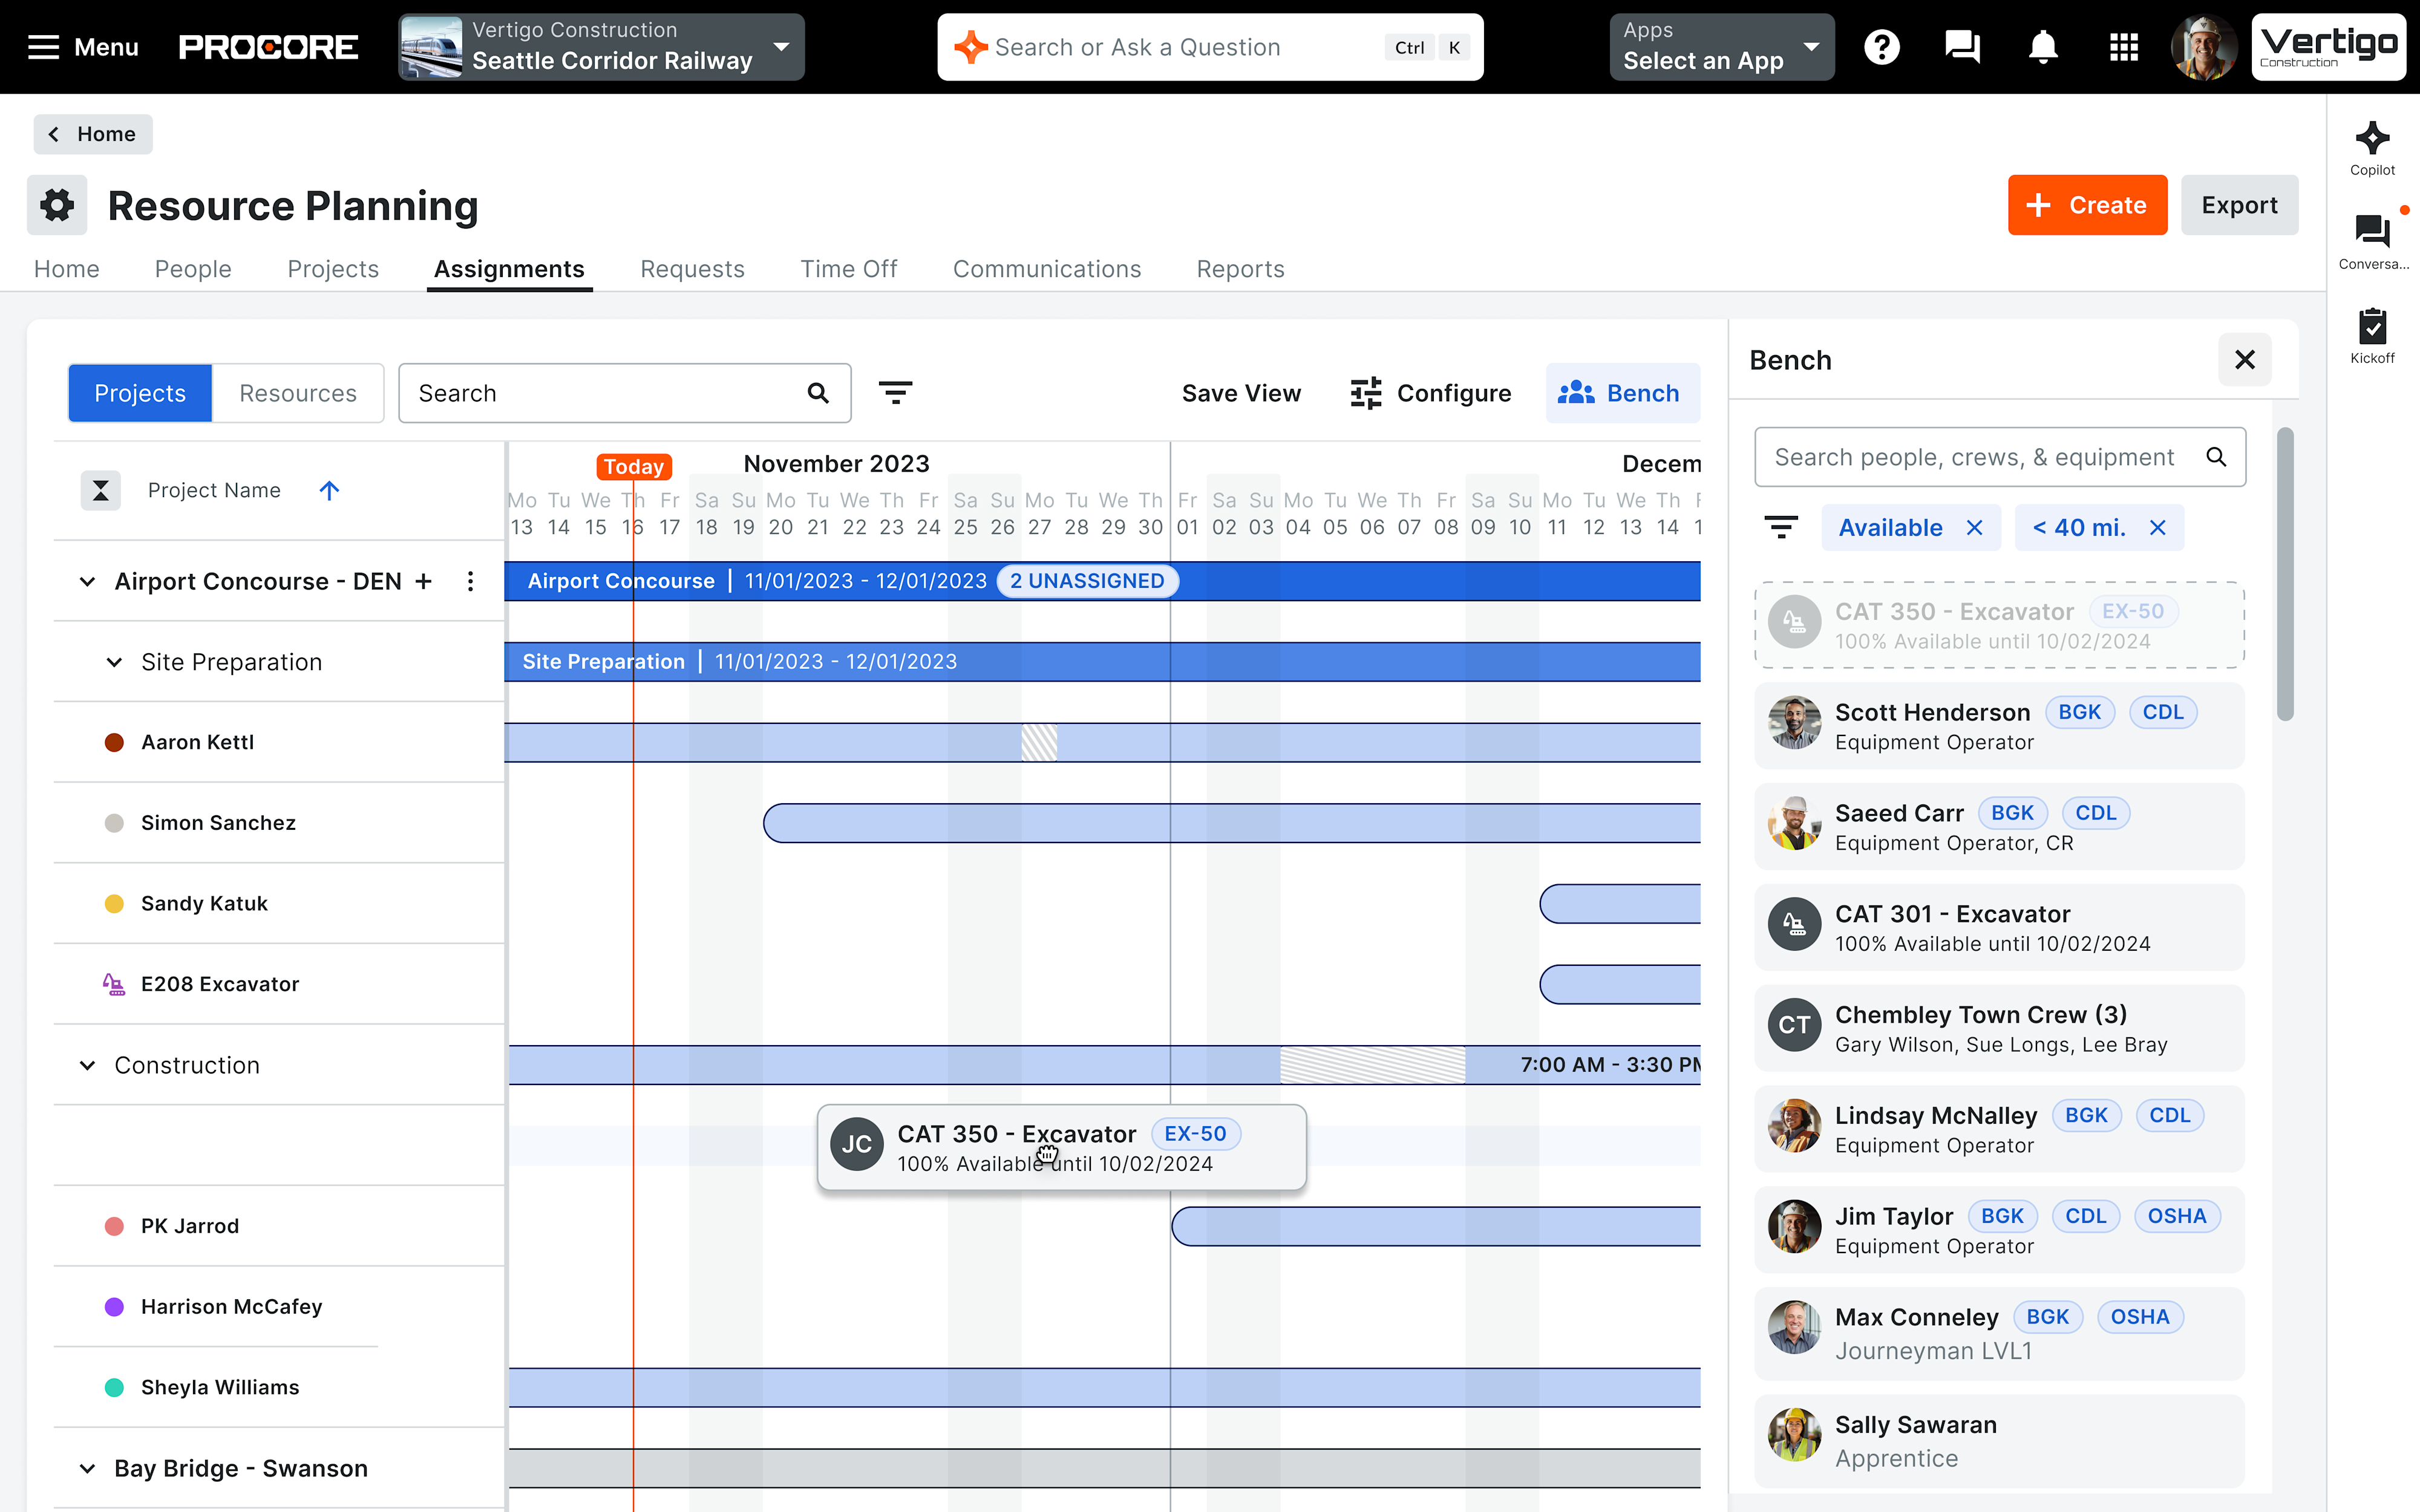Click the notifications bell
This screenshot has height=1512, width=2420.
pos(2042,46)
